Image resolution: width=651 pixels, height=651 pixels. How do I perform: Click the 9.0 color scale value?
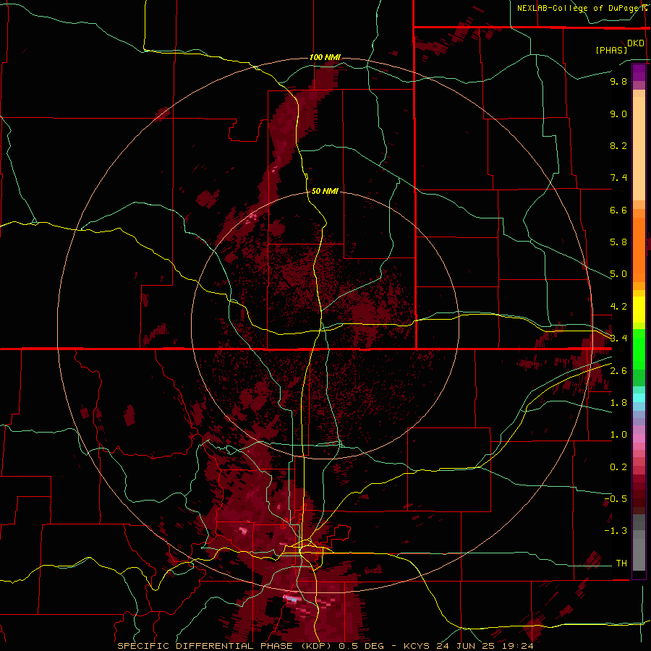point(618,114)
